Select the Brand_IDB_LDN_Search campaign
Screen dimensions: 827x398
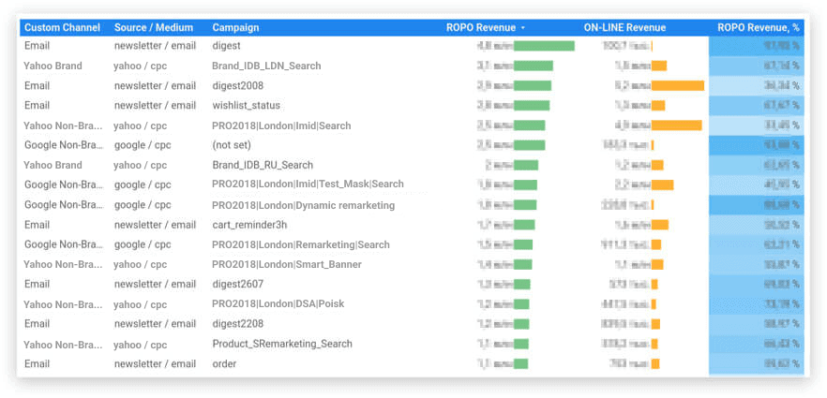[266, 66]
